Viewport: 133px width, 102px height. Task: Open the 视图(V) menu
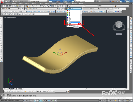click(21, 4)
